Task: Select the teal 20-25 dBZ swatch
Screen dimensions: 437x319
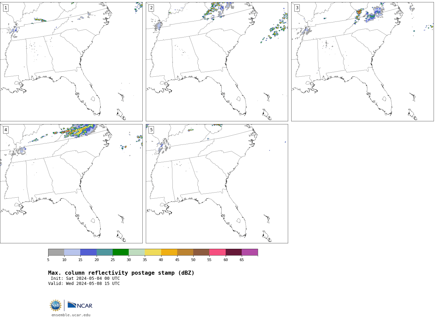Action: click(104, 252)
